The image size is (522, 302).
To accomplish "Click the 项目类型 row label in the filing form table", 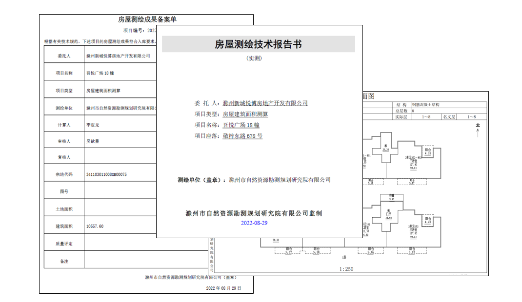I will [64, 91].
